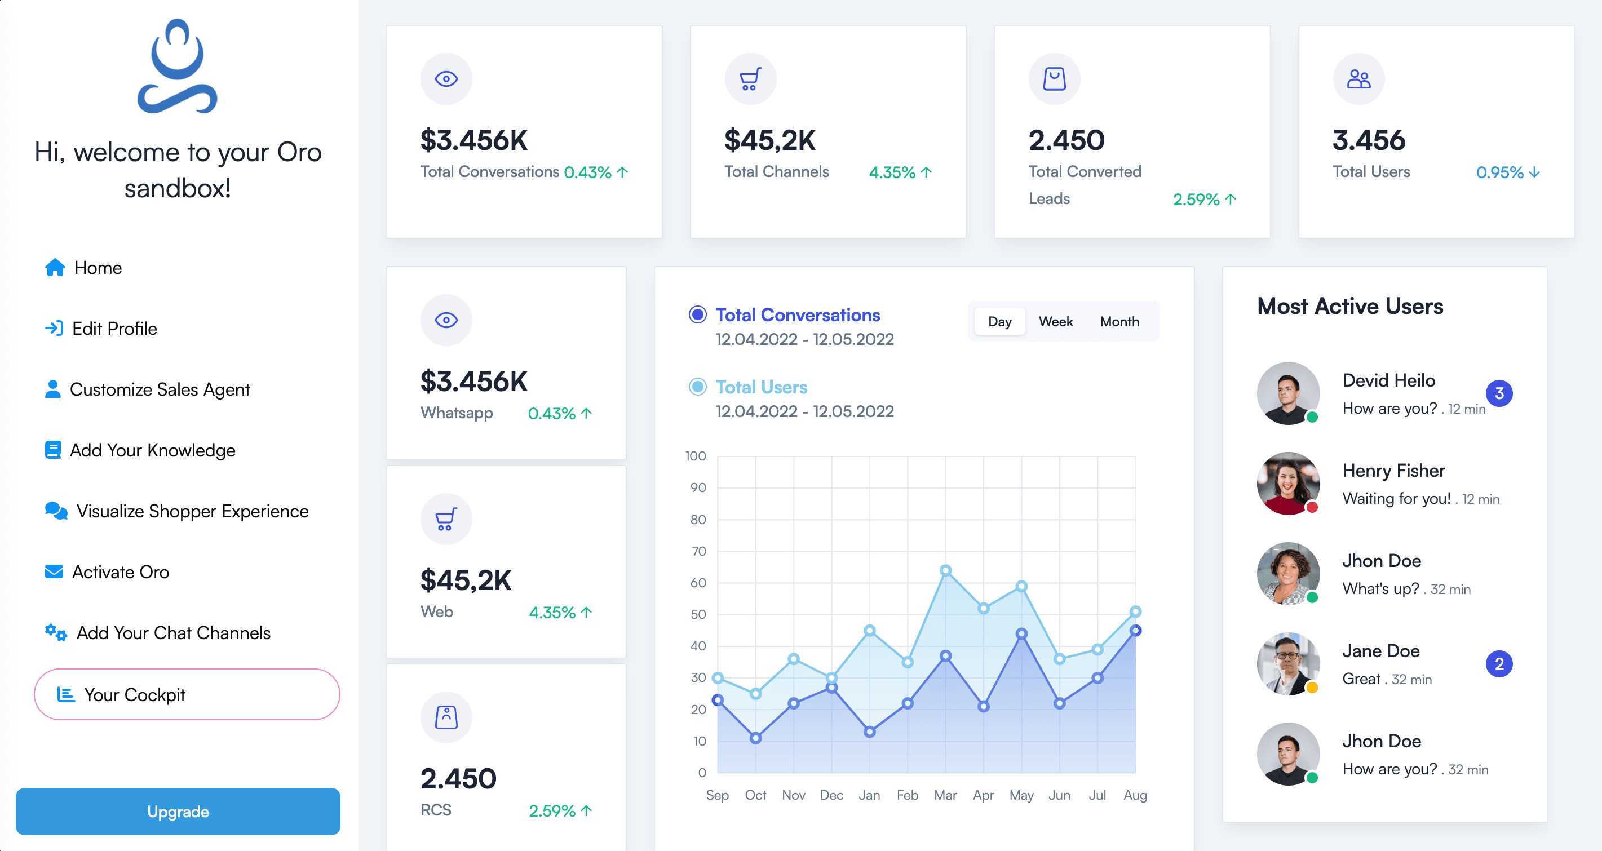Click the cart icon on Total Channels card
Screen dimensions: 1602x851
coord(751,78)
